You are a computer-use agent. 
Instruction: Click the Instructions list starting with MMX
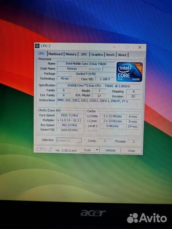99,103
